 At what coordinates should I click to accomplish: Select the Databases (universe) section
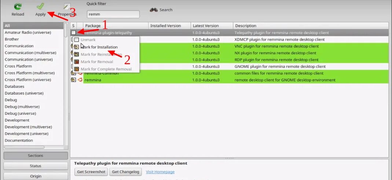(x=33, y=93)
